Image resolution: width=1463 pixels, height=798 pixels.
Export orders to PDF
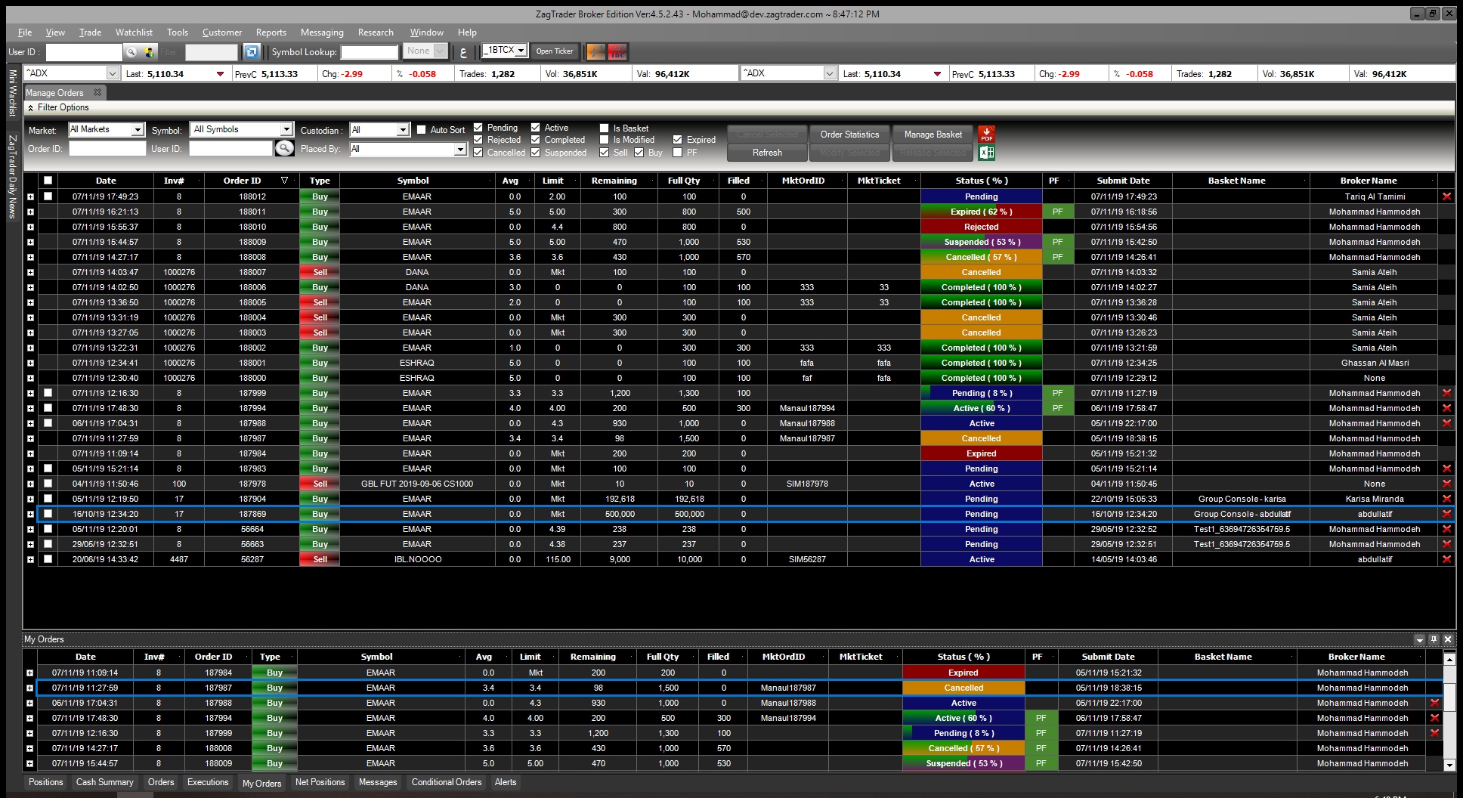point(986,135)
